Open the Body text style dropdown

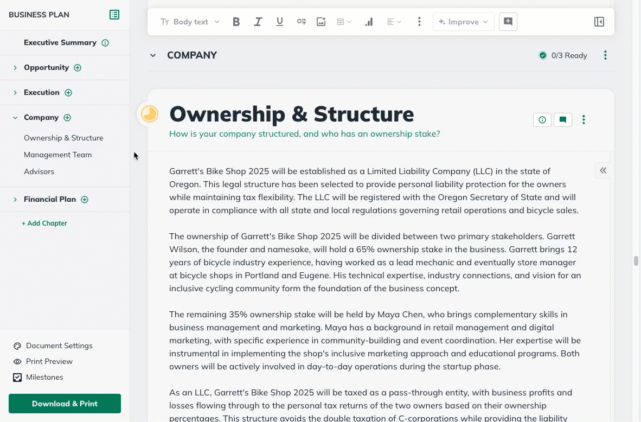tap(190, 22)
